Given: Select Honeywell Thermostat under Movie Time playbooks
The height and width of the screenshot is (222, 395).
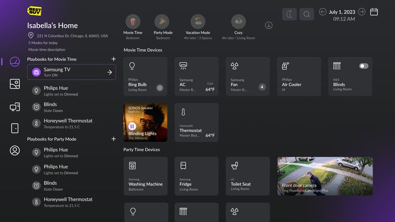Looking at the screenshot, I should 72,123.
